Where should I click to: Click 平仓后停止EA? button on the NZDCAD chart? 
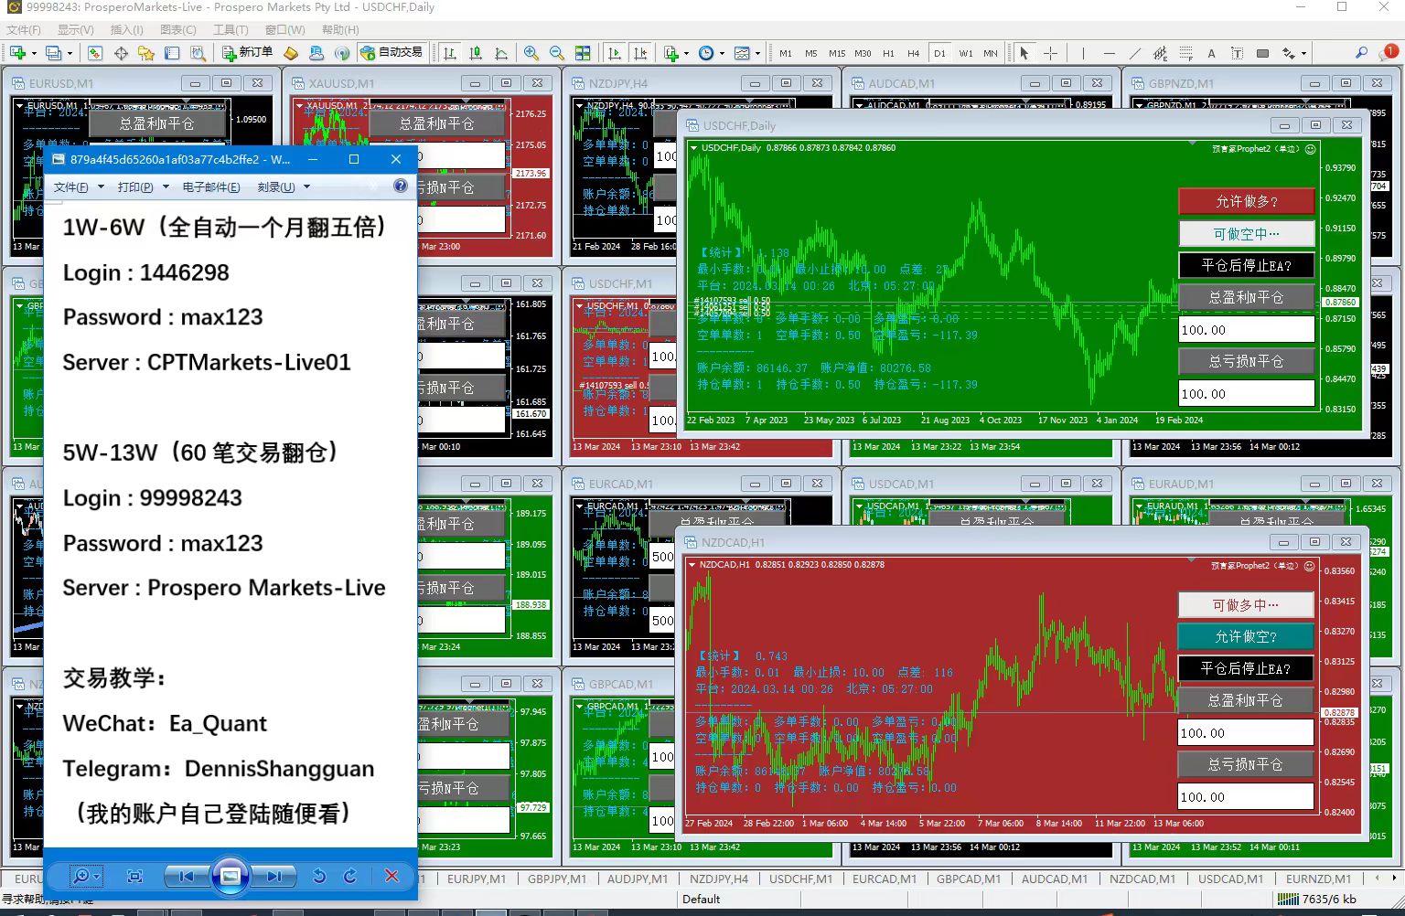coord(1245,668)
